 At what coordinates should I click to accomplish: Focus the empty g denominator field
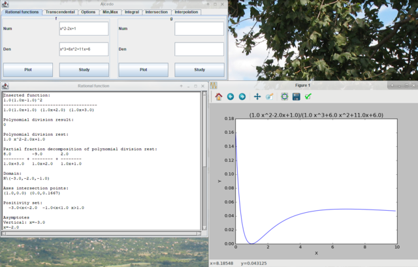point(199,49)
